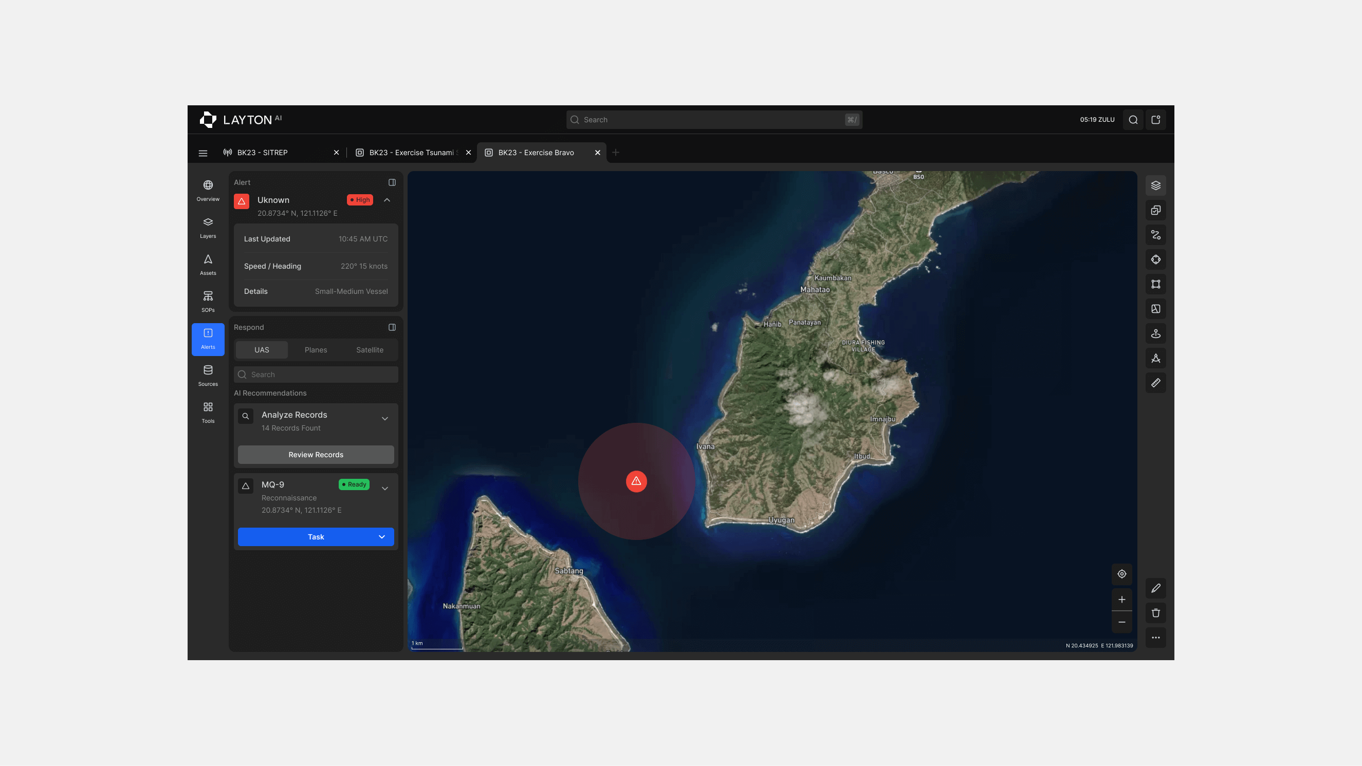Image resolution: width=1362 pixels, height=766 pixels.
Task: Click the Review Records button
Action: [x=316, y=455]
